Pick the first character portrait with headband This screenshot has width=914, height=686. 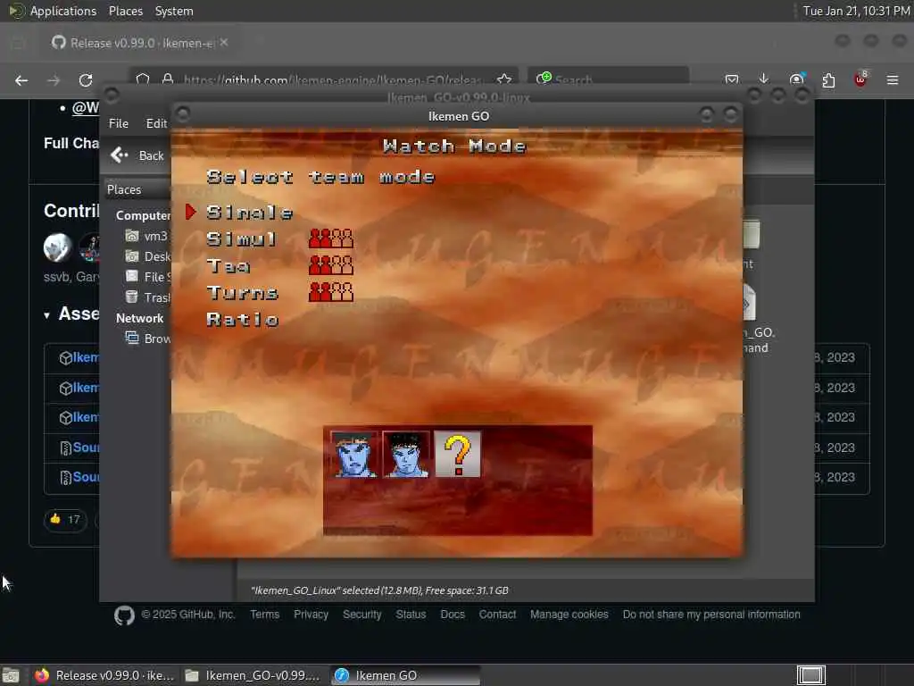pyautogui.click(x=353, y=455)
